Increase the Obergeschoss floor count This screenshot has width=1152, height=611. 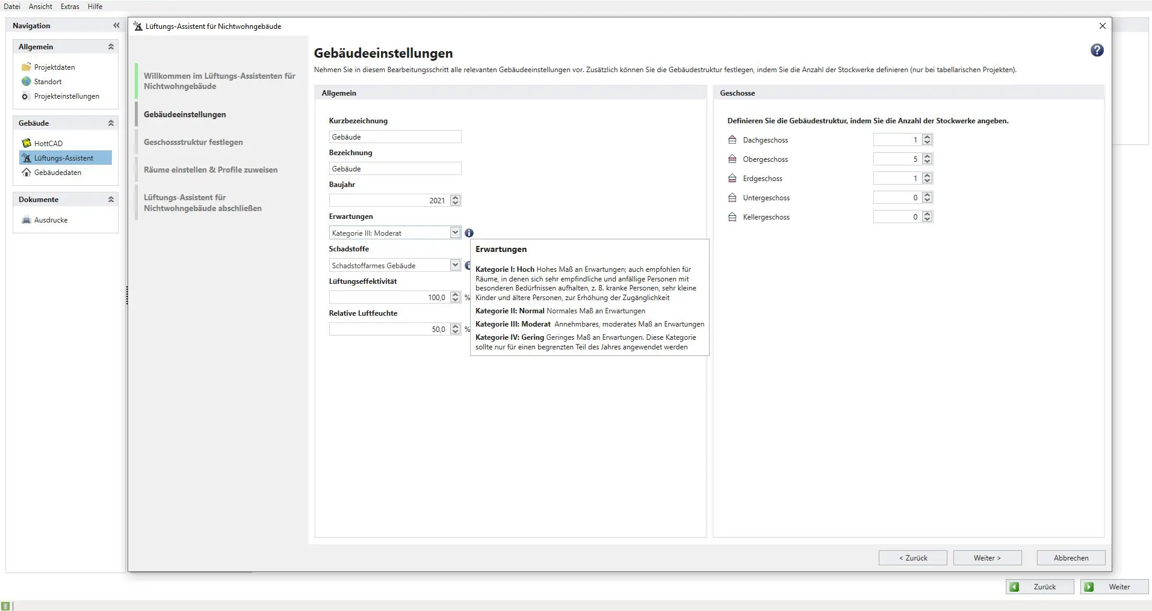tap(927, 156)
